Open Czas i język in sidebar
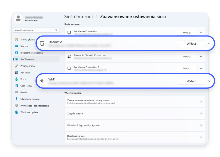This screenshot has height=157, width=220. click(26, 86)
